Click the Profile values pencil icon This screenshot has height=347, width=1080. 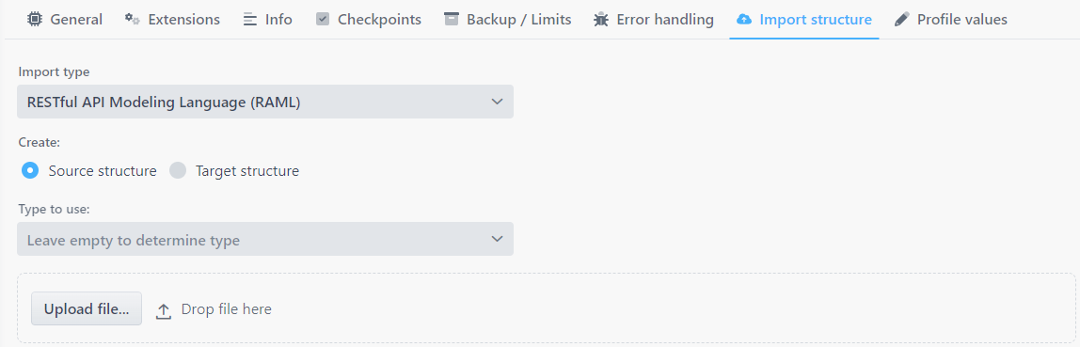901,20
